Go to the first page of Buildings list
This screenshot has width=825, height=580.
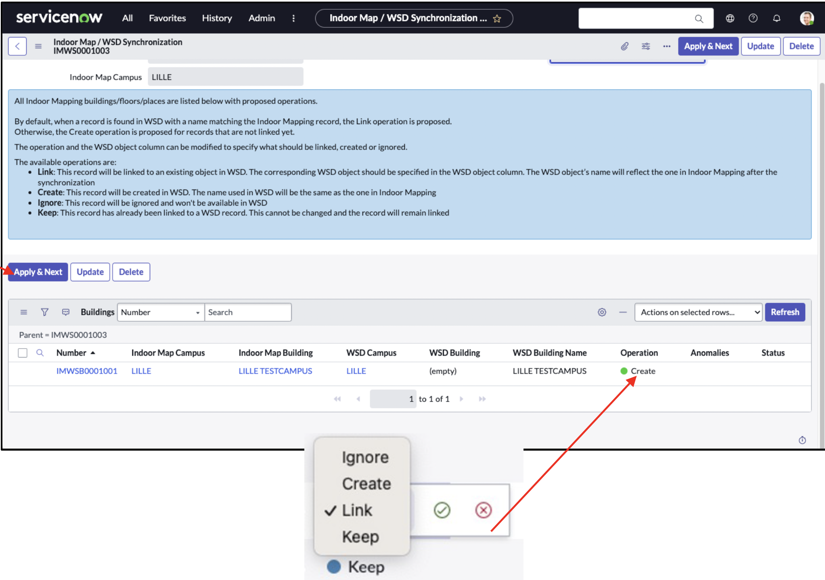(337, 399)
